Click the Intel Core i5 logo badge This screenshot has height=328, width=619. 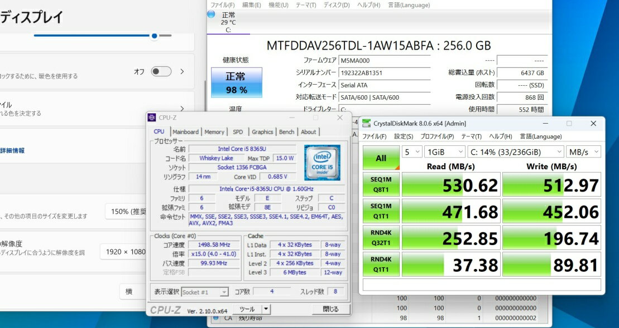tap(322, 162)
